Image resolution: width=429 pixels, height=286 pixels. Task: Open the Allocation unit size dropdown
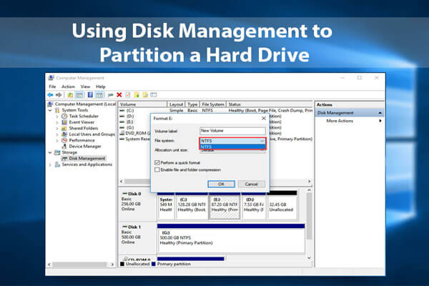[232, 150]
